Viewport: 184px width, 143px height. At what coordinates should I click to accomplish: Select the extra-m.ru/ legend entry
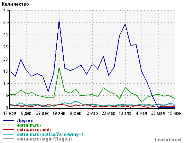click(x=29, y=125)
